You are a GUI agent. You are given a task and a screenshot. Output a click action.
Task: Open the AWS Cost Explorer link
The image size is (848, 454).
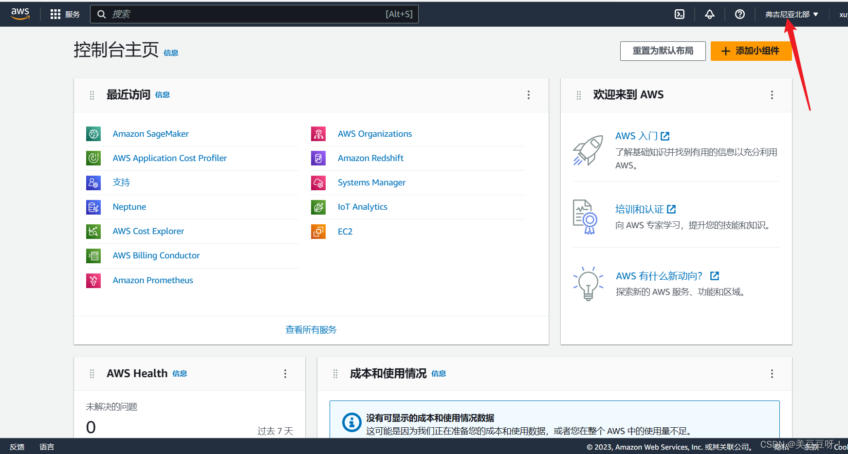pyautogui.click(x=148, y=231)
